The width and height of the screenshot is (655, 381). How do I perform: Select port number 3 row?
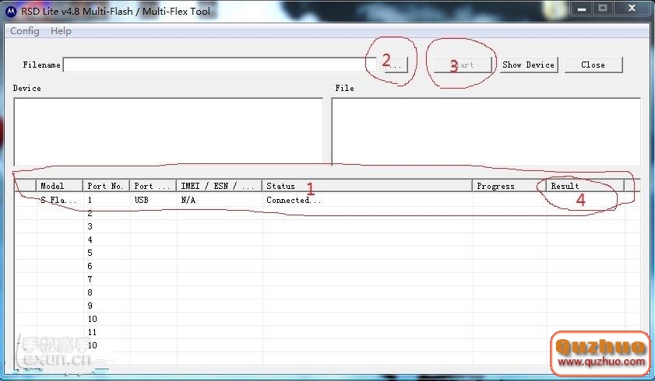[327, 226]
